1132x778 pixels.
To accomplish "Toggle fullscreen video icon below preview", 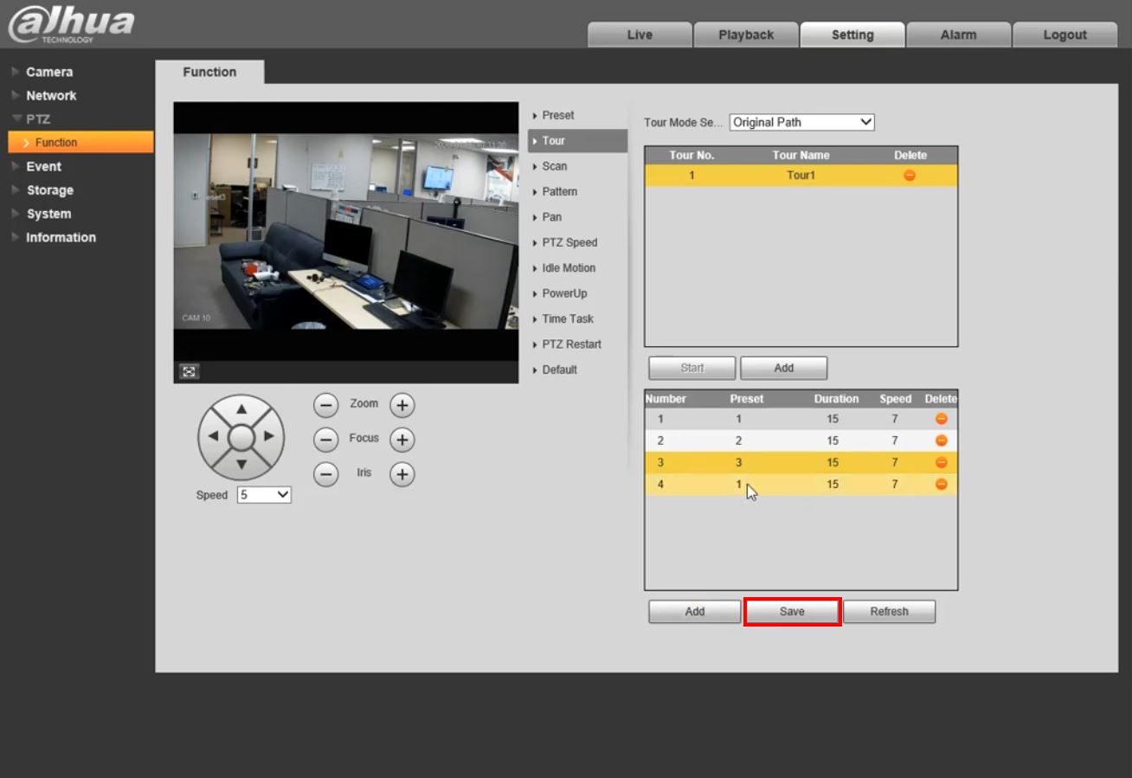I will click(189, 371).
